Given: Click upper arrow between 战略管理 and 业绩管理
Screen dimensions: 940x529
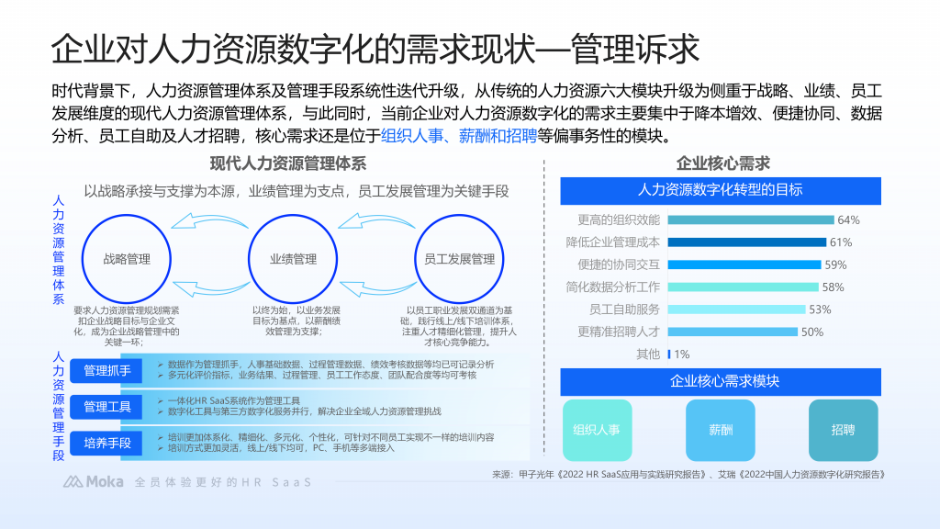Looking at the screenshot, I should point(211,222).
